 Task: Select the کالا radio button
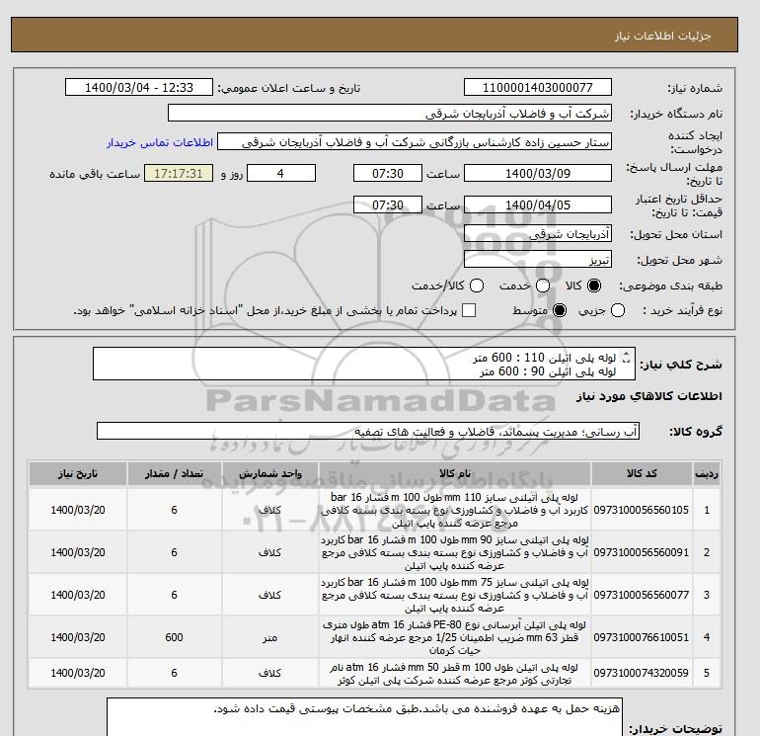click(594, 286)
